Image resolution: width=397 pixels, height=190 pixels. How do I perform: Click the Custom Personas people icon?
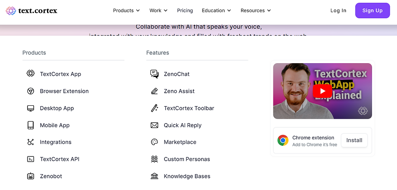154,159
